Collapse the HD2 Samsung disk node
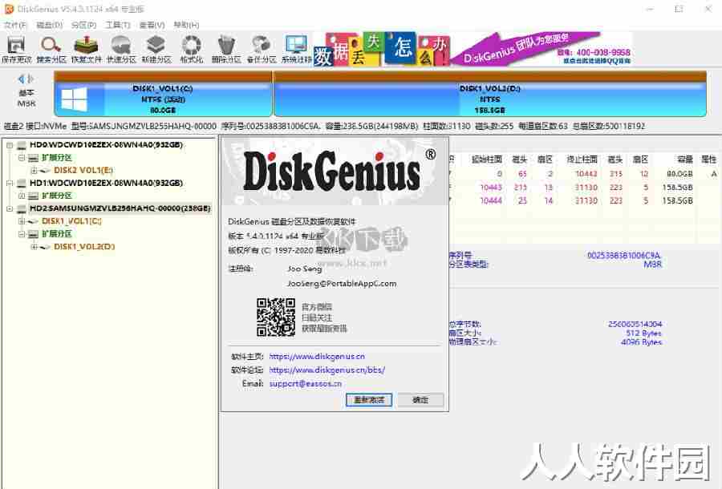 point(9,209)
